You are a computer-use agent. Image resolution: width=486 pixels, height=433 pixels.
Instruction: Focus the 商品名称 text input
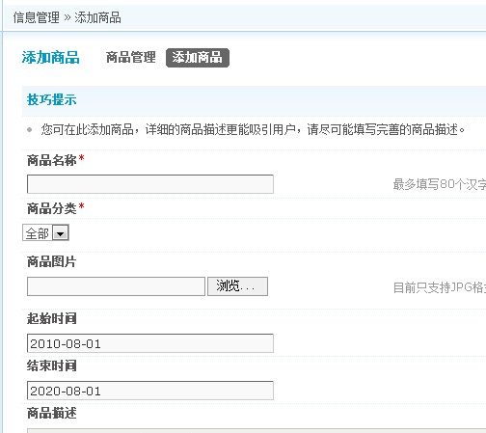pos(150,184)
